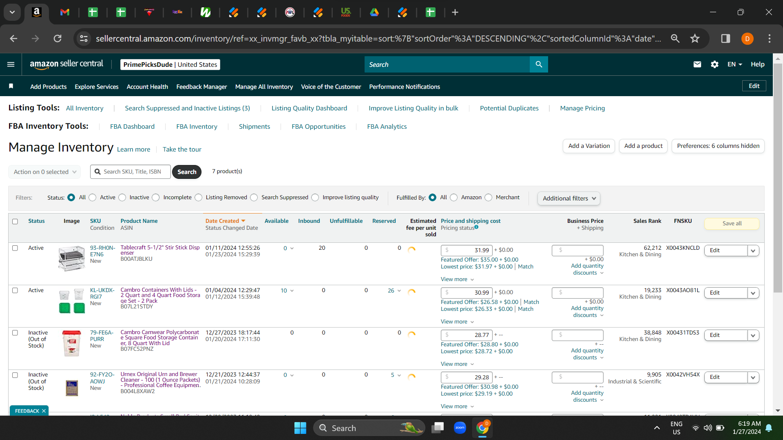The width and height of the screenshot is (783, 440).
Task: Open the Windows Start menu
Action: (300, 428)
